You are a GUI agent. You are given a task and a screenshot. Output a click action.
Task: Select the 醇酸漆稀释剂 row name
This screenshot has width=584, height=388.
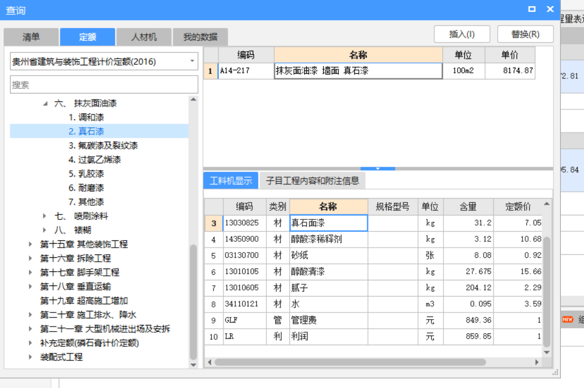[x=328, y=239]
